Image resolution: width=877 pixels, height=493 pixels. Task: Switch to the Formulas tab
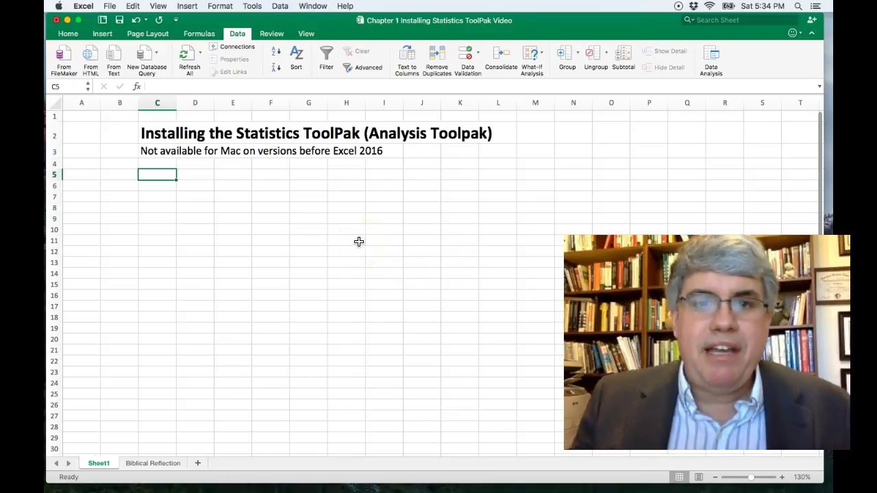click(x=199, y=34)
